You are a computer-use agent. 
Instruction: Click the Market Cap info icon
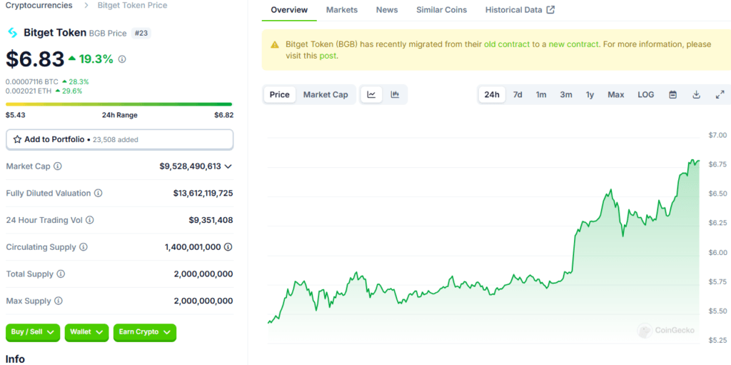pyautogui.click(x=58, y=166)
